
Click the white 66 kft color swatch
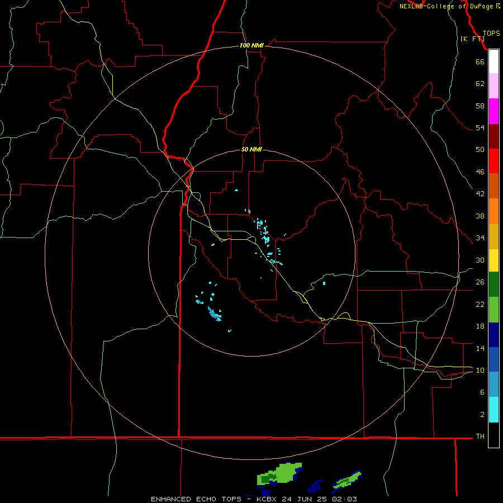pos(493,61)
